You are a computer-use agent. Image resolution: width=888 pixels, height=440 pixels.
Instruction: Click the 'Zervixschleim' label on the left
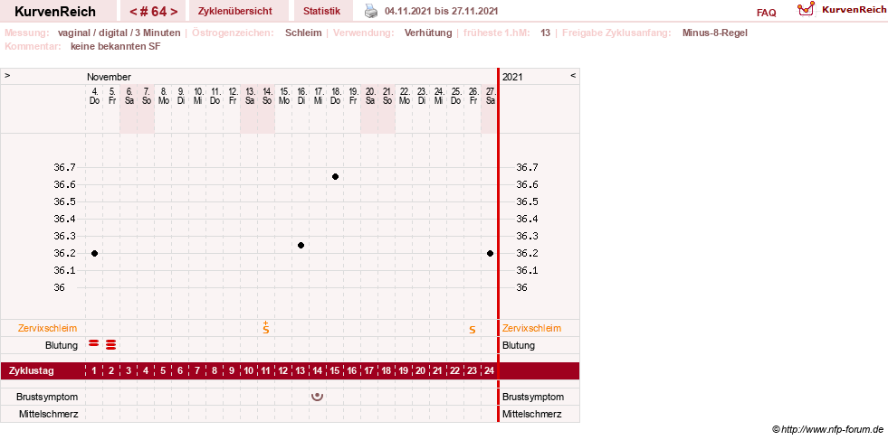(48, 328)
